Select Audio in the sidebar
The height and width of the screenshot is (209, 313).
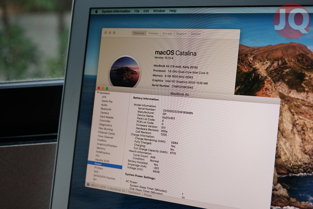click(104, 105)
